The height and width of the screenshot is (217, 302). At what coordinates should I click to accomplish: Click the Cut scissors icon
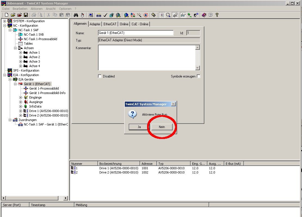click(x=49, y=15)
